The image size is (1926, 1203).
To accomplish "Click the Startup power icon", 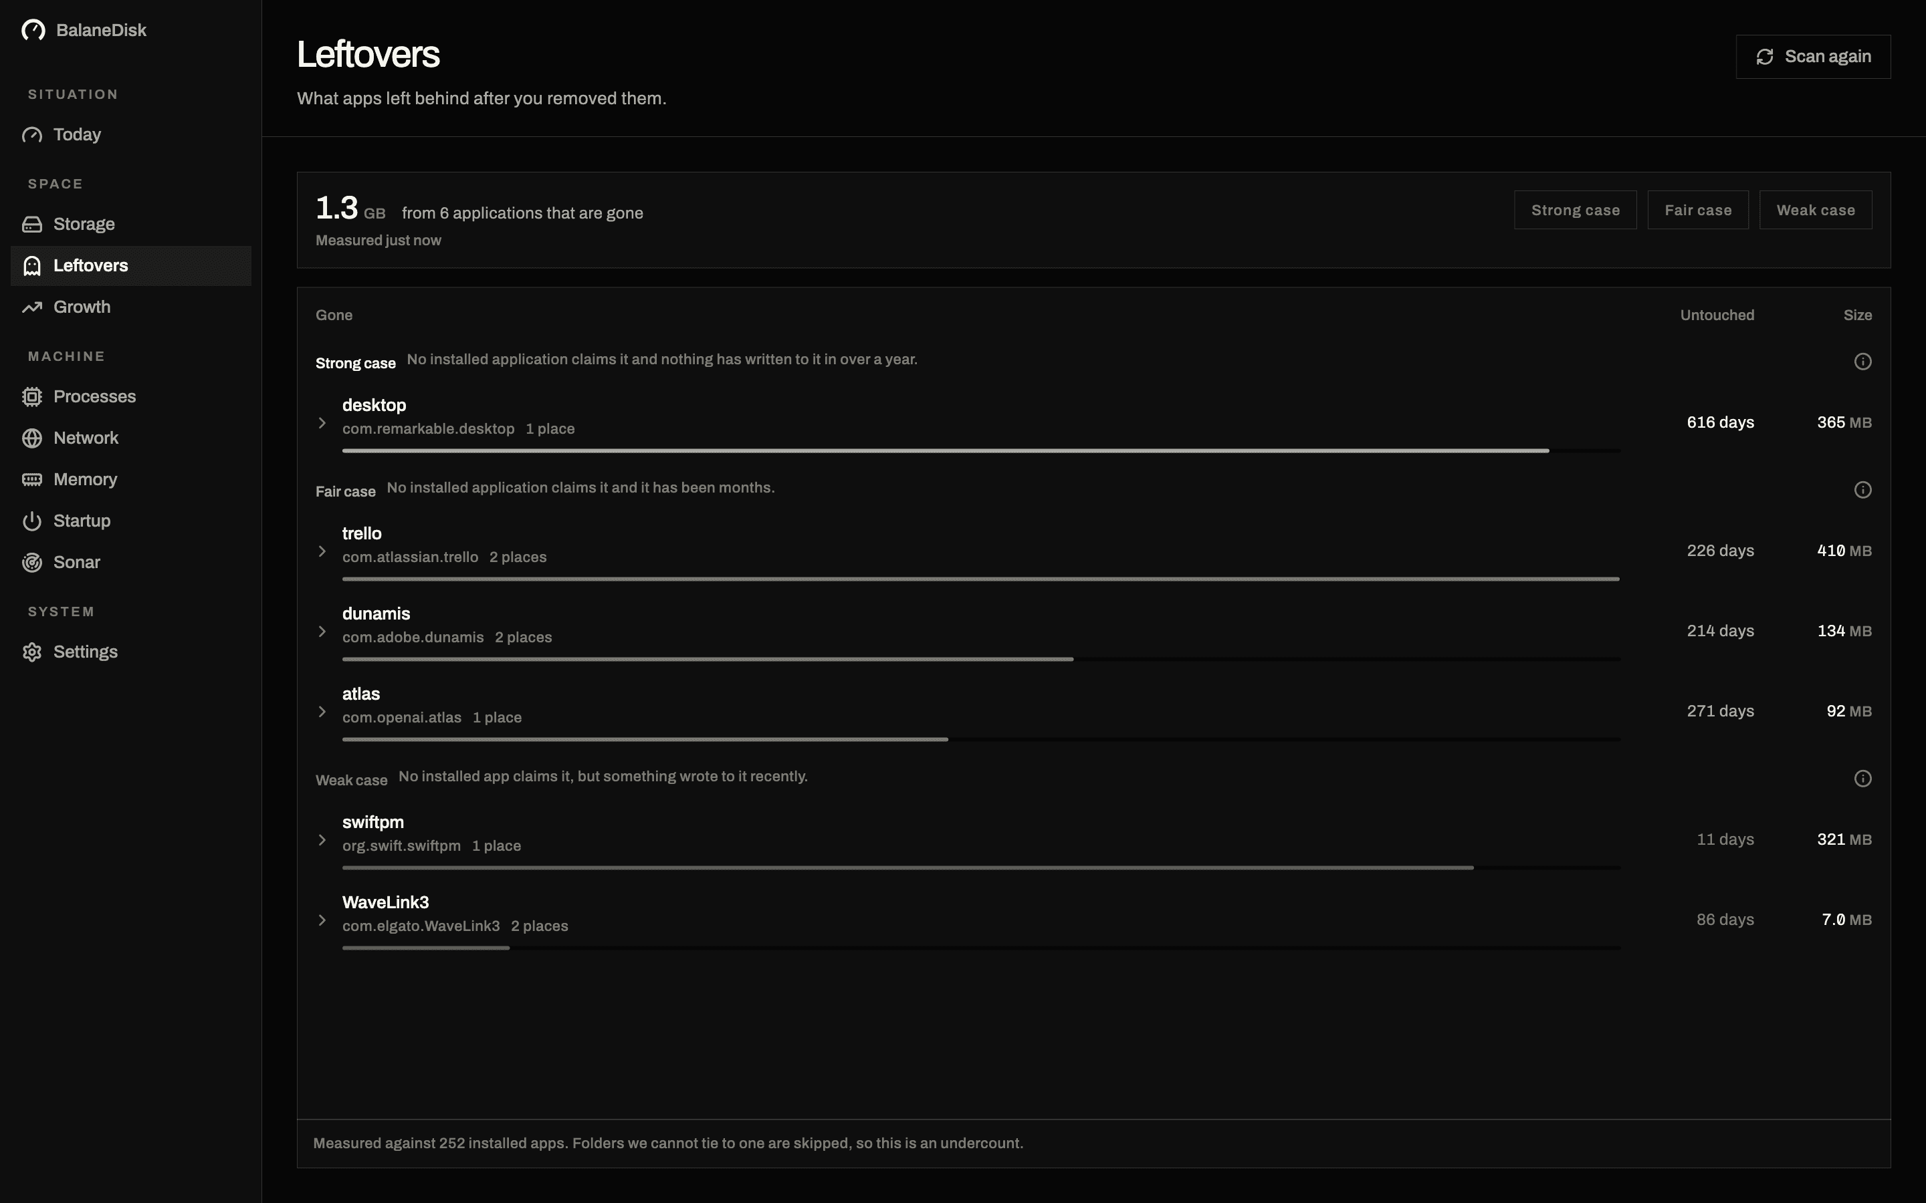I will (32, 521).
